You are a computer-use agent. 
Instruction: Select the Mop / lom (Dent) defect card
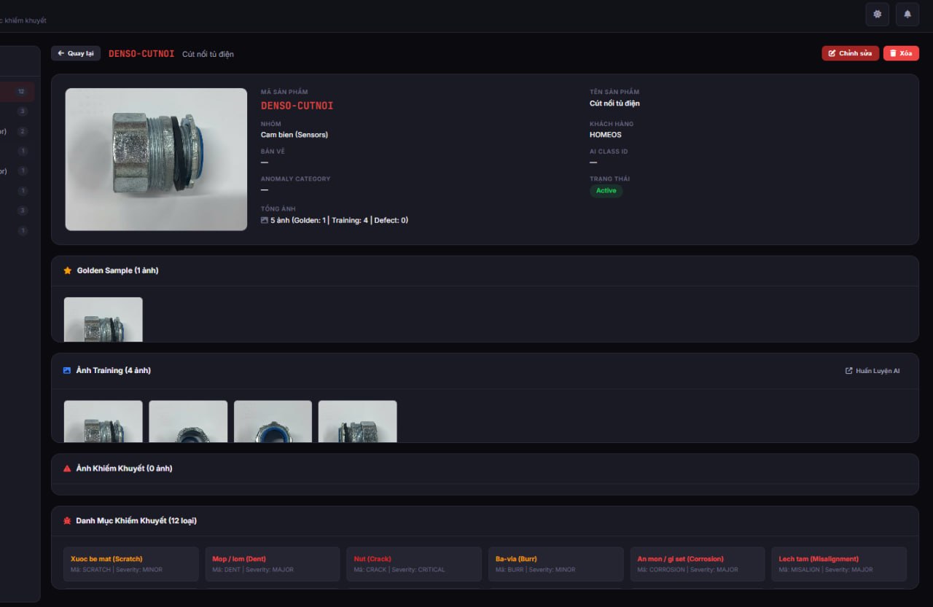pos(273,564)
